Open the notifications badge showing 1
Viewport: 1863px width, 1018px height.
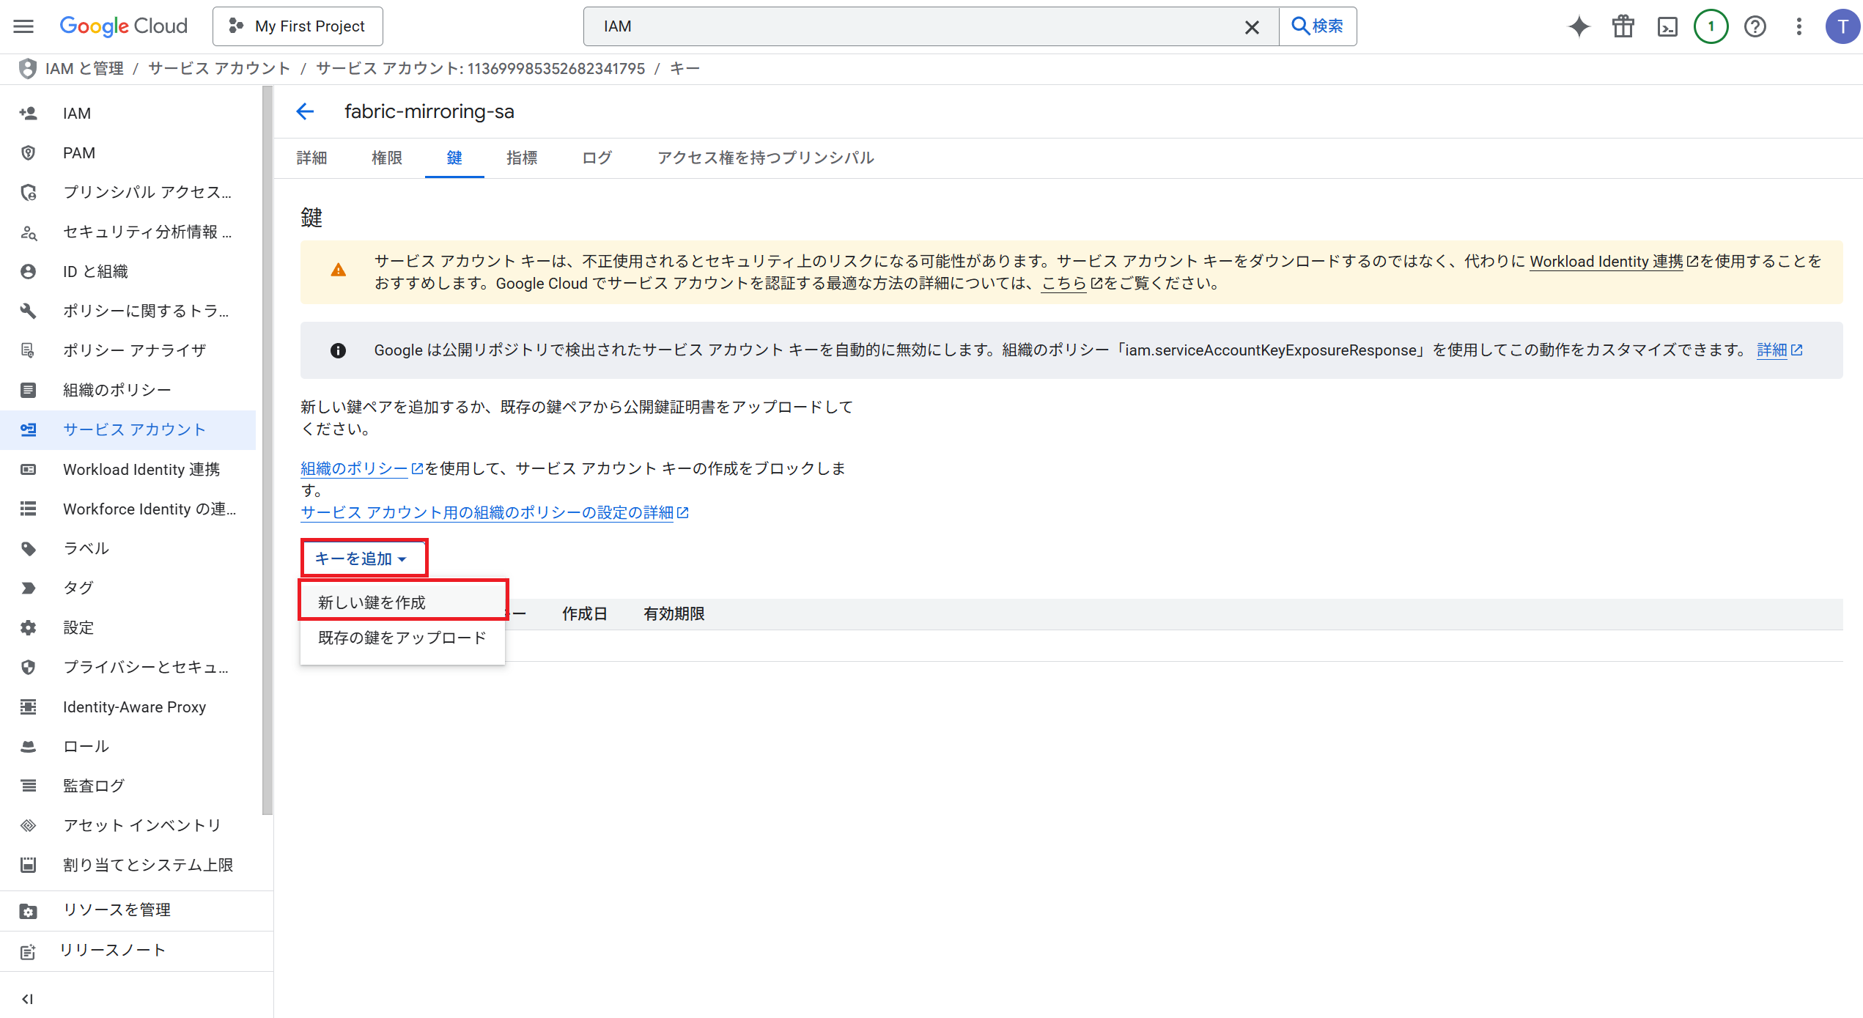click(1711, 26)
